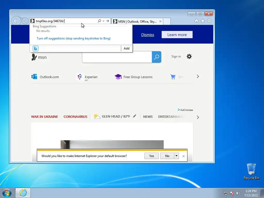Open the Windows Start menu

point(7,193)
